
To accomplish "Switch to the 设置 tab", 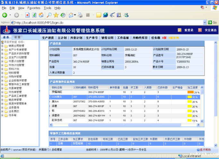I will click(17, 38).
